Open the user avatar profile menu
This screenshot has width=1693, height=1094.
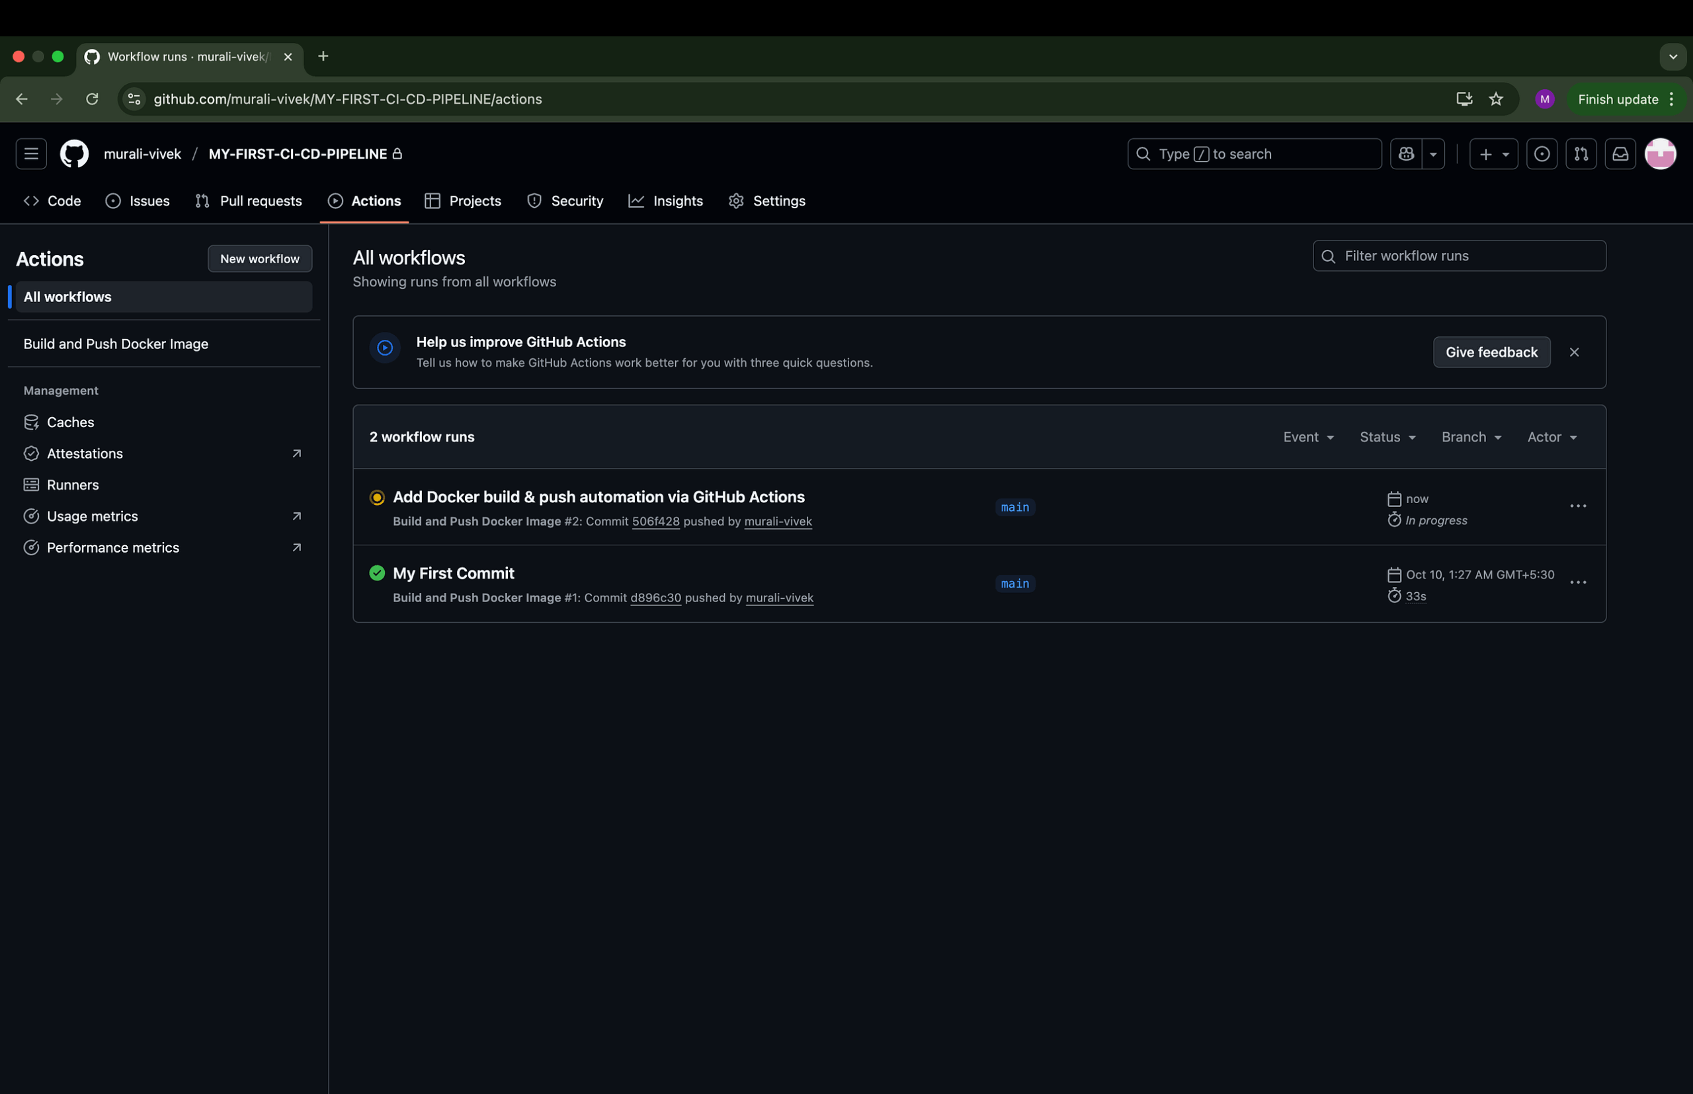(1661, 154)
